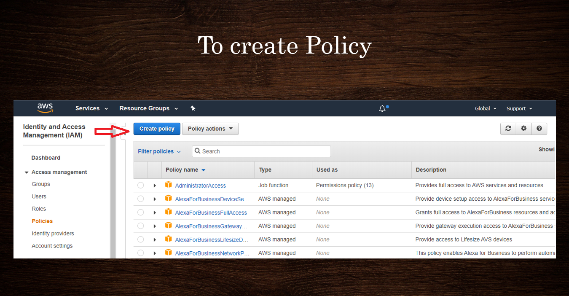Open the notifications bell

pyautogui.click(x=382, y=109)
